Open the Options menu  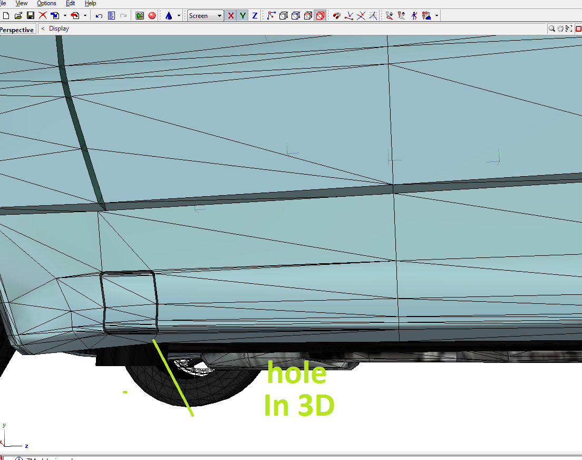coord(46,3)
